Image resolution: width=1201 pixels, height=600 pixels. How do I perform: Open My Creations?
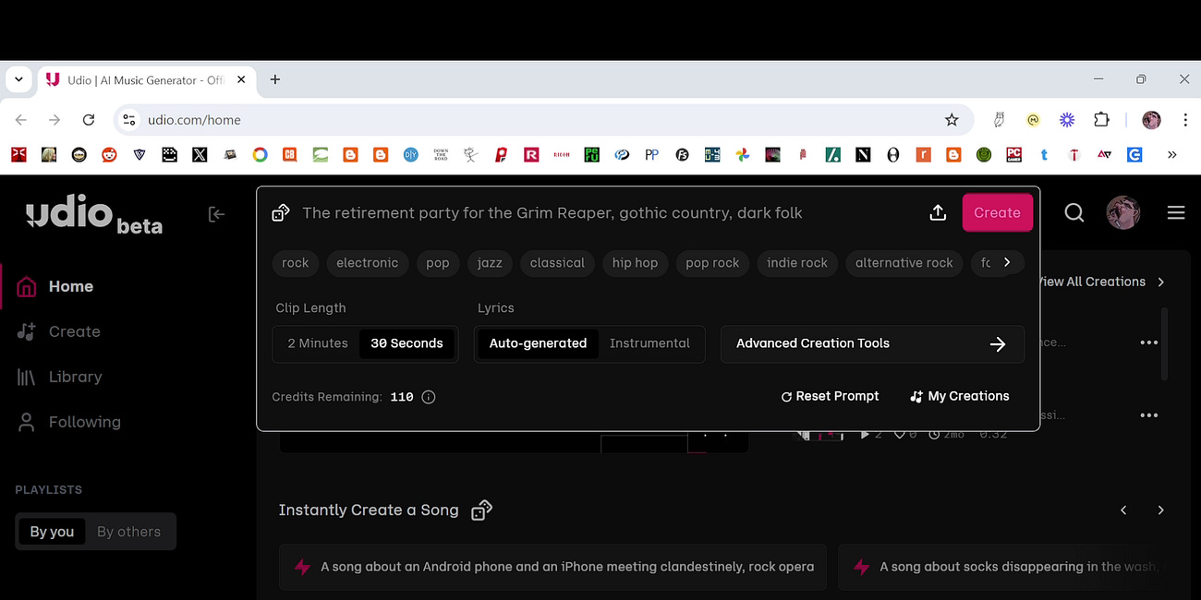pyautogui.click(x=959, y=396)
